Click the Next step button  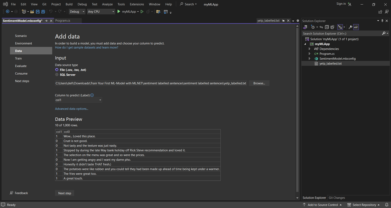[65, 193]
